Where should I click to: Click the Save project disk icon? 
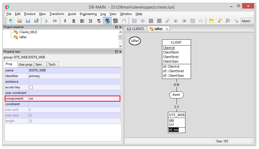pos(28,21)
